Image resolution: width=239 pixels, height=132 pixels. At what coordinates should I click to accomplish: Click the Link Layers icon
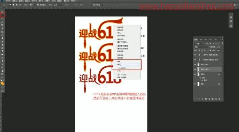click(199, 99)
